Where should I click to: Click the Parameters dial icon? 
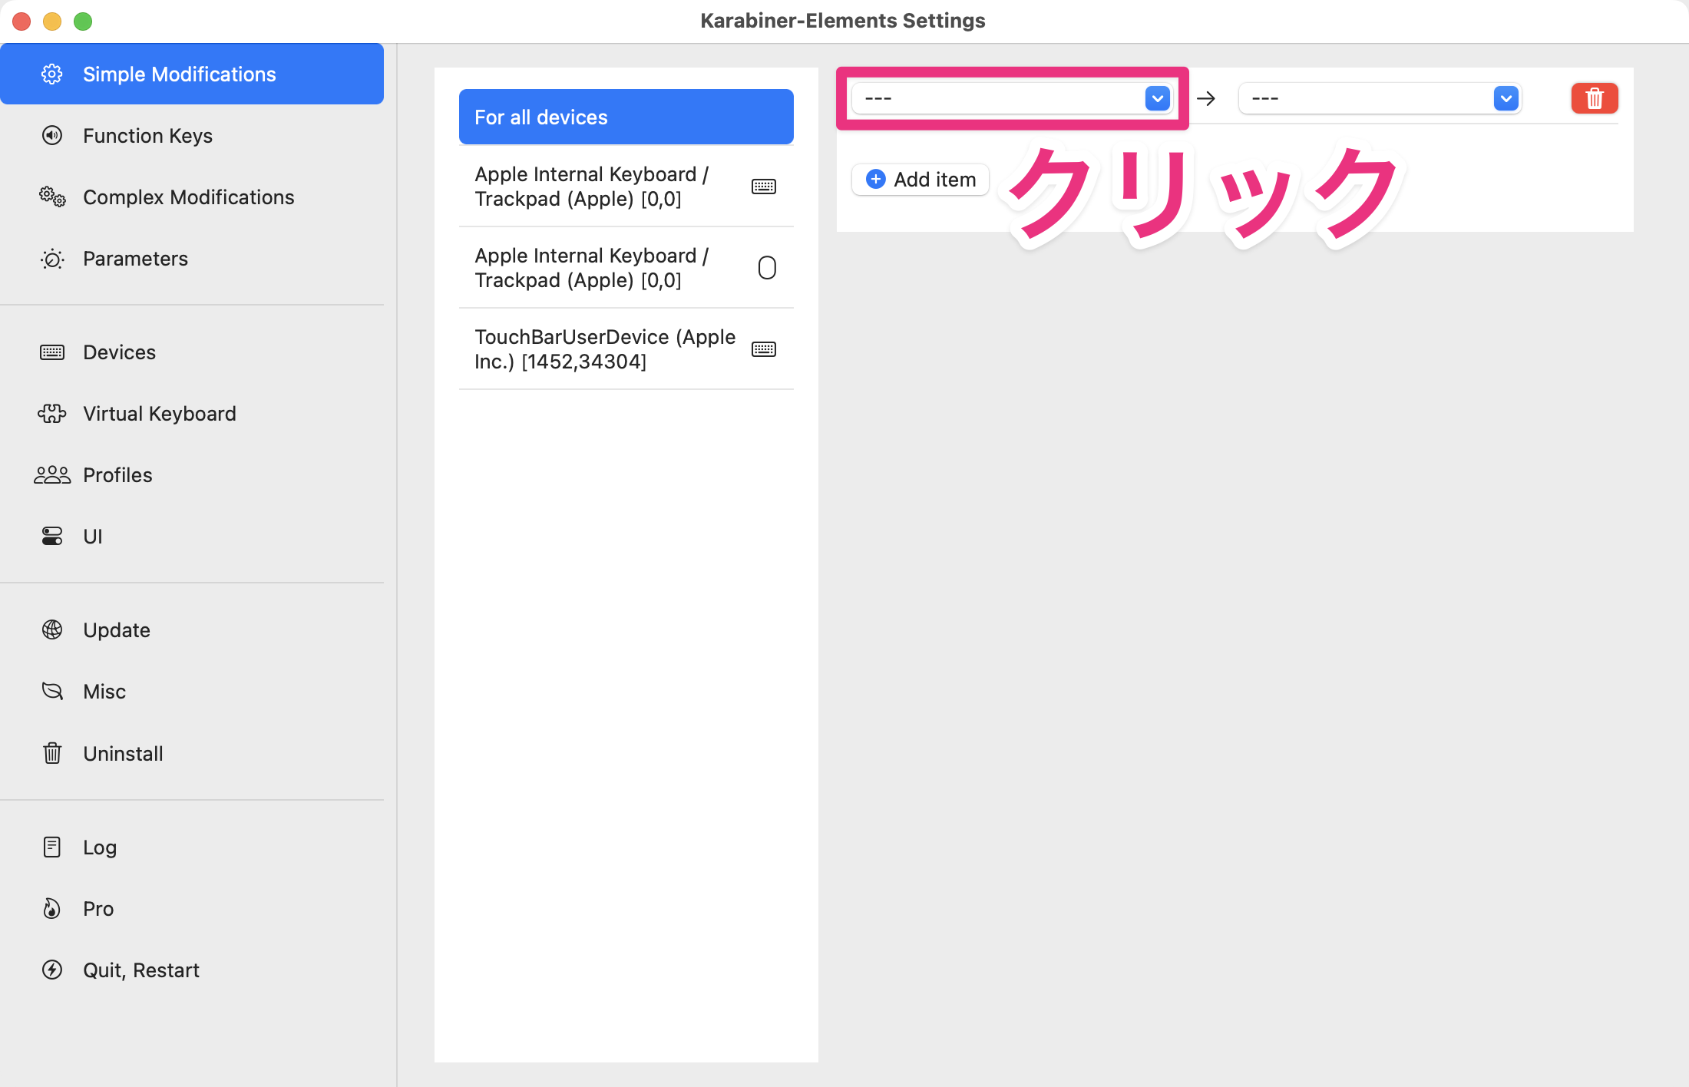click(x=51, y=259)
